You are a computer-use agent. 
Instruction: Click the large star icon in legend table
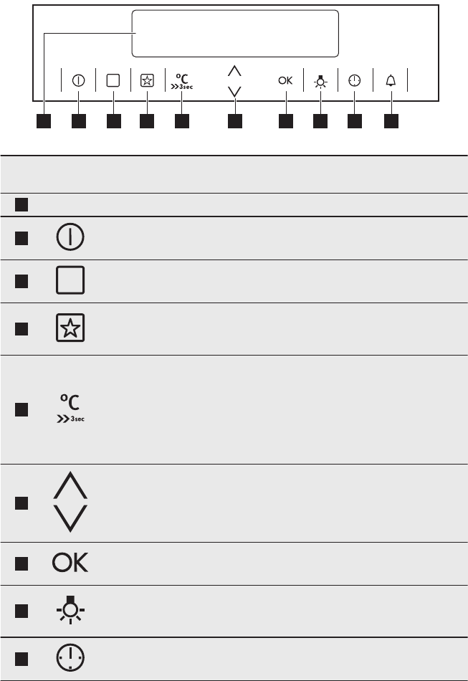[70, 328]
